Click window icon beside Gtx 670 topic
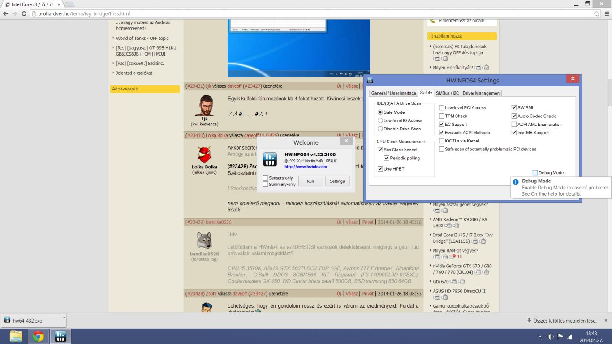 click(453, 281)
